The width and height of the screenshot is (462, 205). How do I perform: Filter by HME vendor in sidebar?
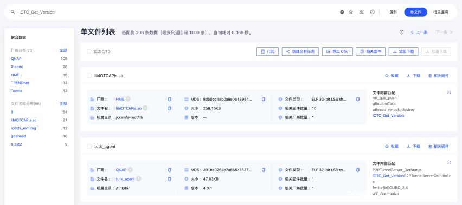(x=15, y=75)
